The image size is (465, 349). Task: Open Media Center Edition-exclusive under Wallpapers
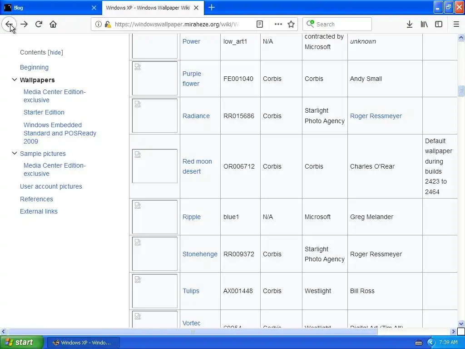pos(54,96)
